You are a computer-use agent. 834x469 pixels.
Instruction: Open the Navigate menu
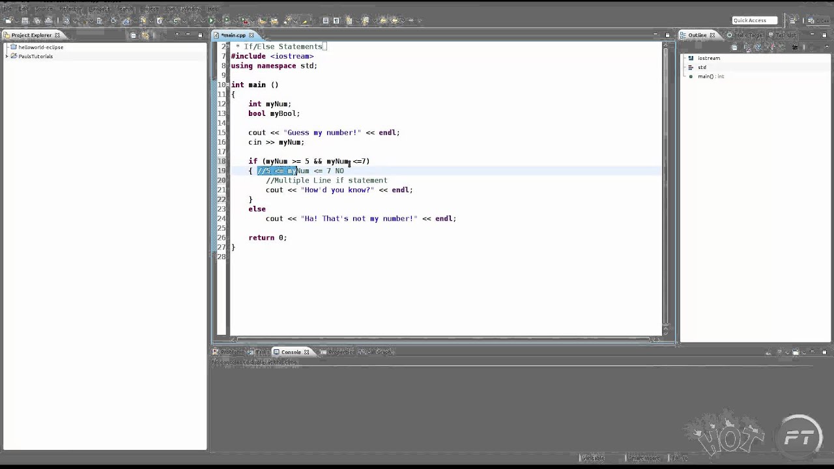pos(100,8)
